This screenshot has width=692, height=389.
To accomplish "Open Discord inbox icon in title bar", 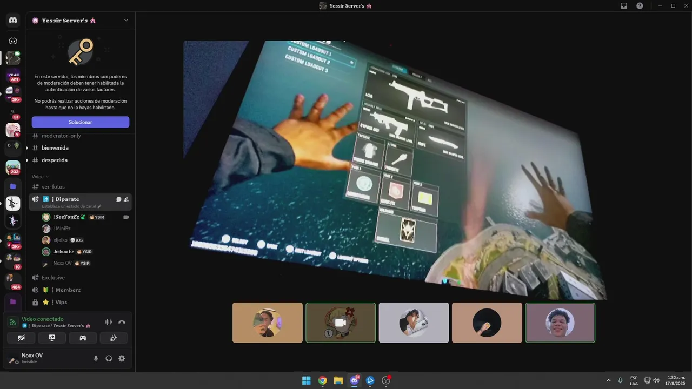I will (623, 5).
